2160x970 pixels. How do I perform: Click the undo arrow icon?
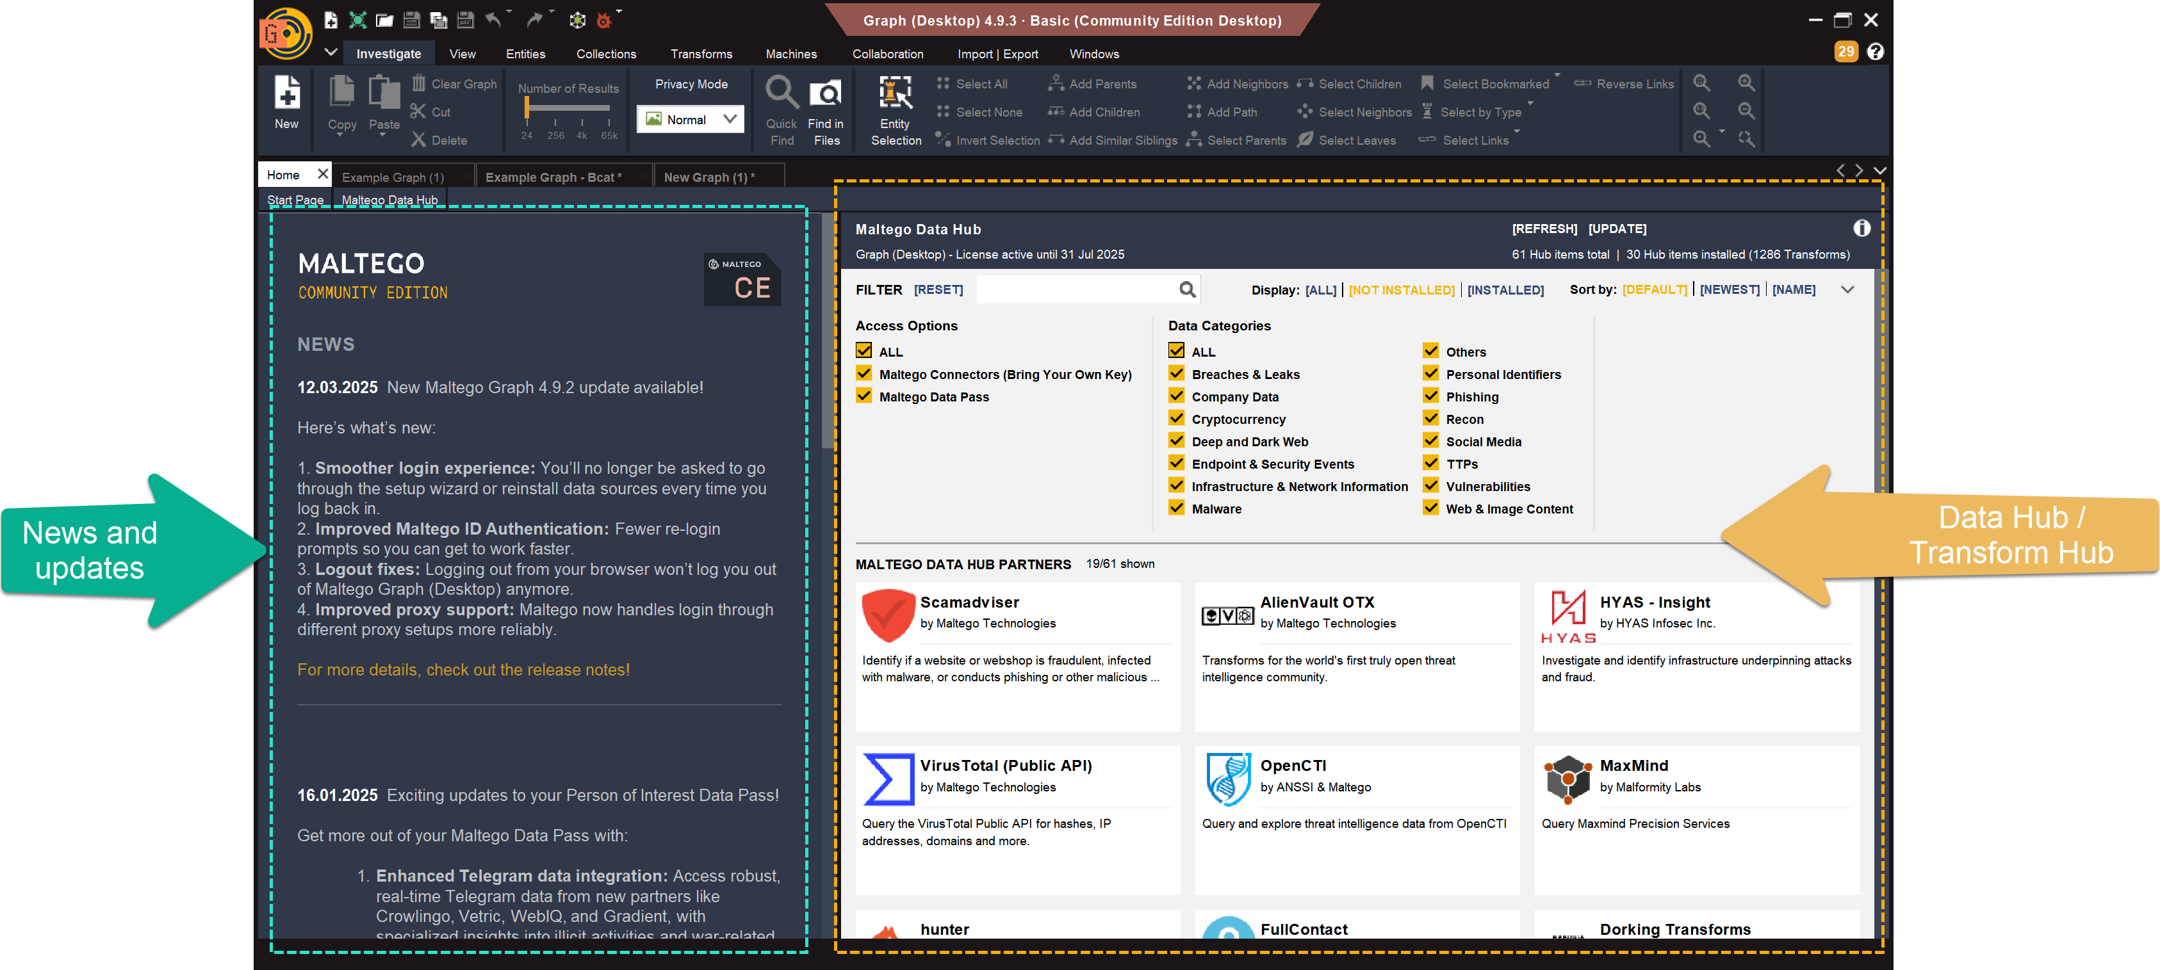[495, 19]
